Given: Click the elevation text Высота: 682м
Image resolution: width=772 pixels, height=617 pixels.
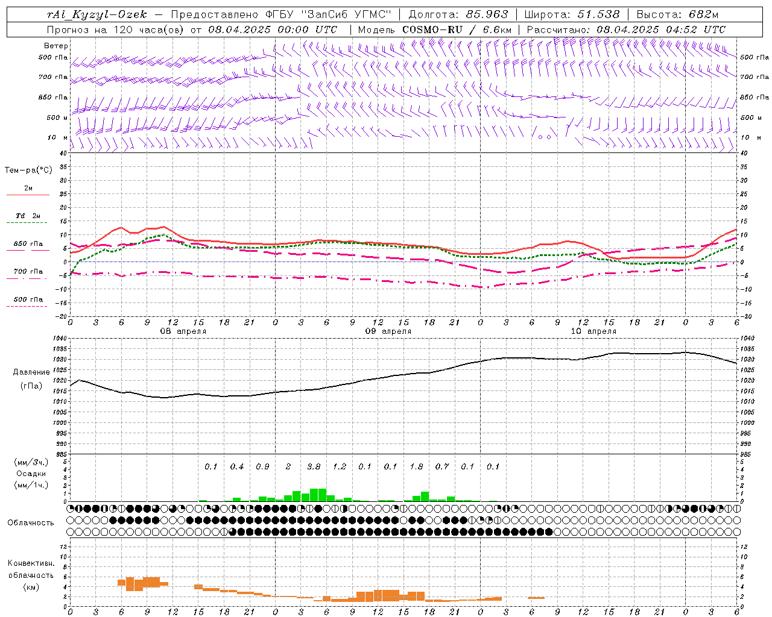Looking at the screenshot, I should 677,14.
